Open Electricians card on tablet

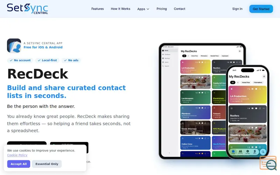pos(219,97)
